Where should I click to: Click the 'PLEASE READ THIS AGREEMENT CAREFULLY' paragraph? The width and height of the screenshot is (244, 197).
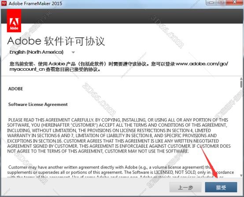[x=119, y=135]
